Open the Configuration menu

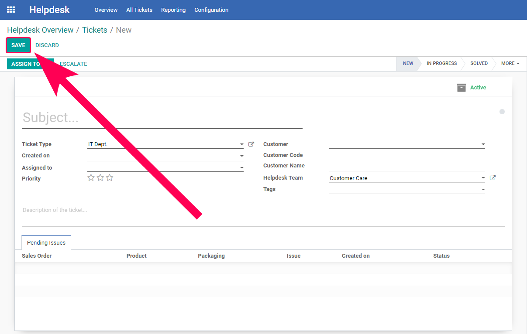point(211,10)
